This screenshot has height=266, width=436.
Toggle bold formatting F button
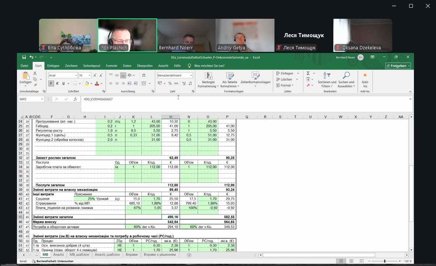point(51,84)
